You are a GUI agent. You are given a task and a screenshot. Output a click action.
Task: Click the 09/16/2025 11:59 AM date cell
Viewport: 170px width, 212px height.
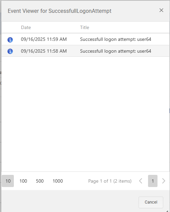pos(44,39)
